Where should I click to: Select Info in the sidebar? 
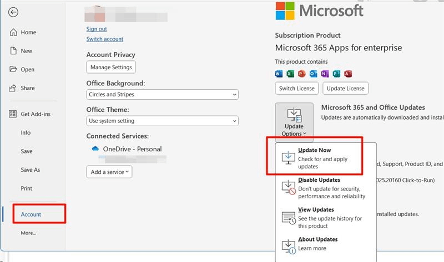[x=26, y=132]
